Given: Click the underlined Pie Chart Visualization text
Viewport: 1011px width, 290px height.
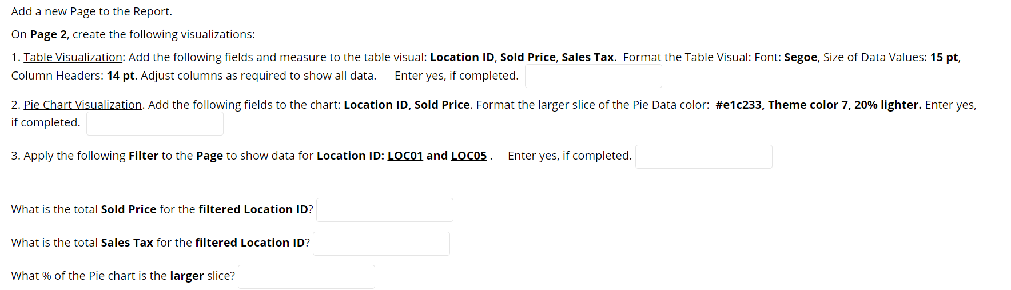Looking at the screenshot, I should click(x=82, y=105).
